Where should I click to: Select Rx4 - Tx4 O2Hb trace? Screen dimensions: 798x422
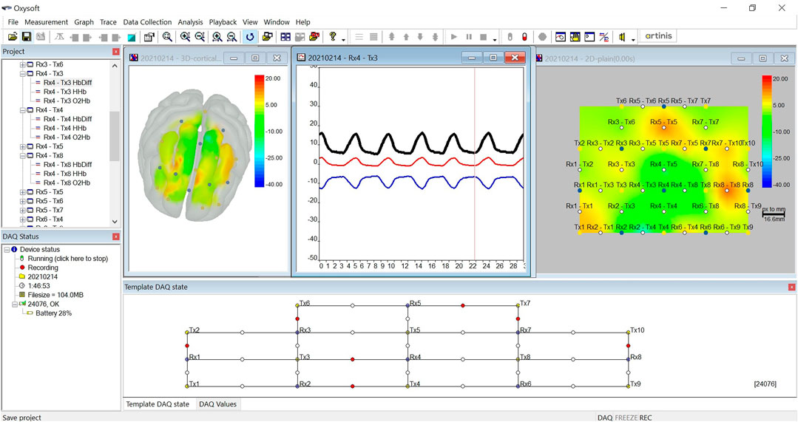[67, 137]
